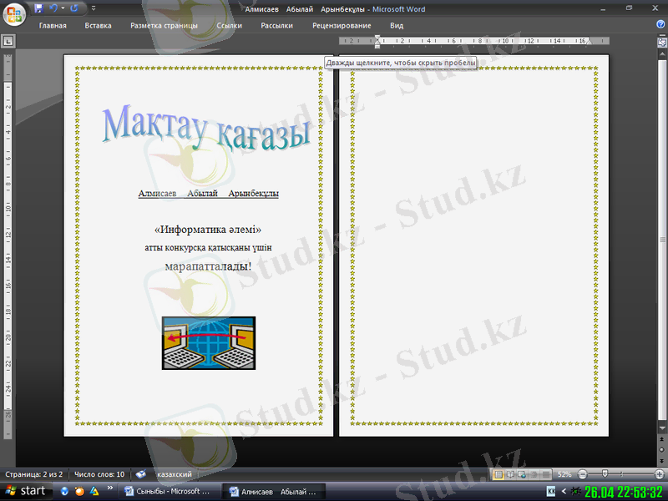Save the document from Quick Access toolbar
The image size is (668, 501).
coord(38,8)
